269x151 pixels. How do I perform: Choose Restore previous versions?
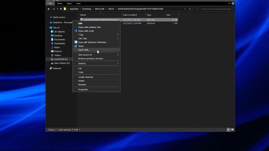point(91,59)
